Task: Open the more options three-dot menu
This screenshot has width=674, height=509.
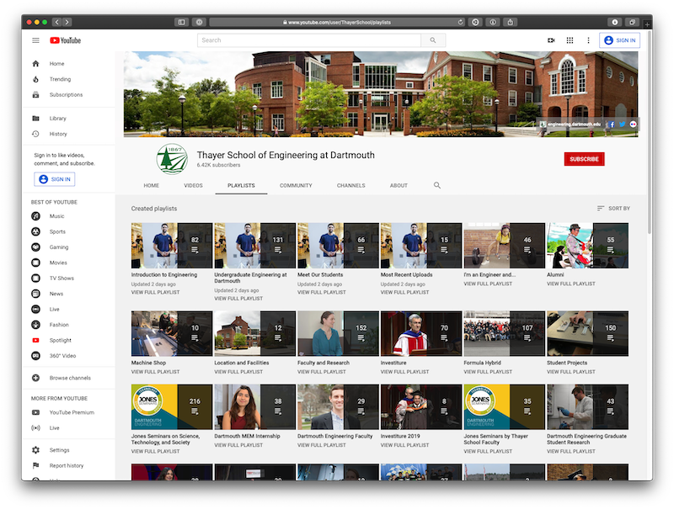Action: (x=586, y=40)
